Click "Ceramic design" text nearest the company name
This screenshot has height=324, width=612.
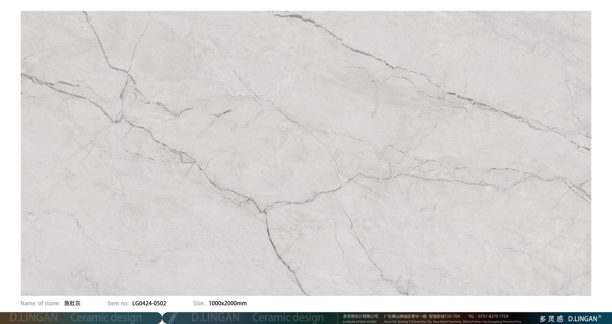(288, 318)
